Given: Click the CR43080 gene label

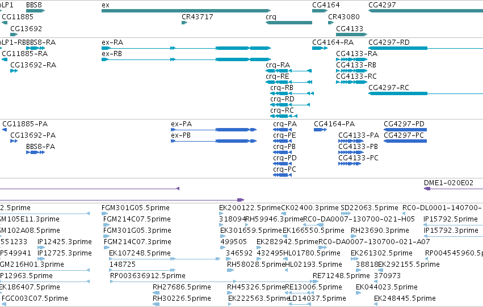Looking at the screenshot, I should click(344, 17).
